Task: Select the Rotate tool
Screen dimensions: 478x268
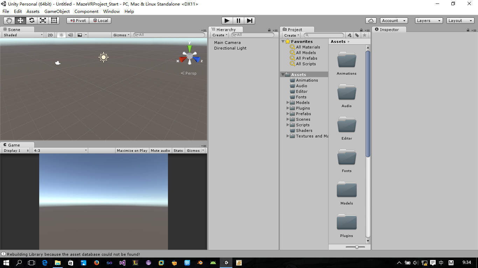Action: click(x=31, y=21)
